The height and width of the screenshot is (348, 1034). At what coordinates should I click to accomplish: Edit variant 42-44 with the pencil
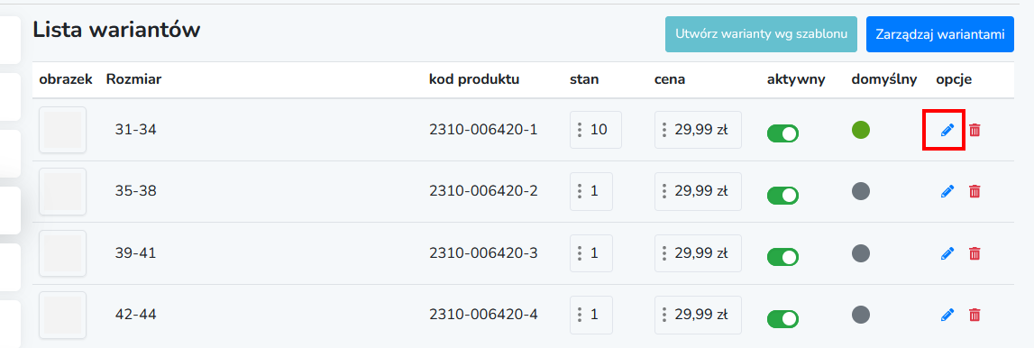pos(947,315)
